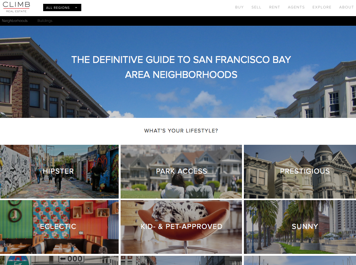Image resolution: width=356 pixels, height=265 pixels.
Task: Open the Rent menu item
Action: (274, 7)
